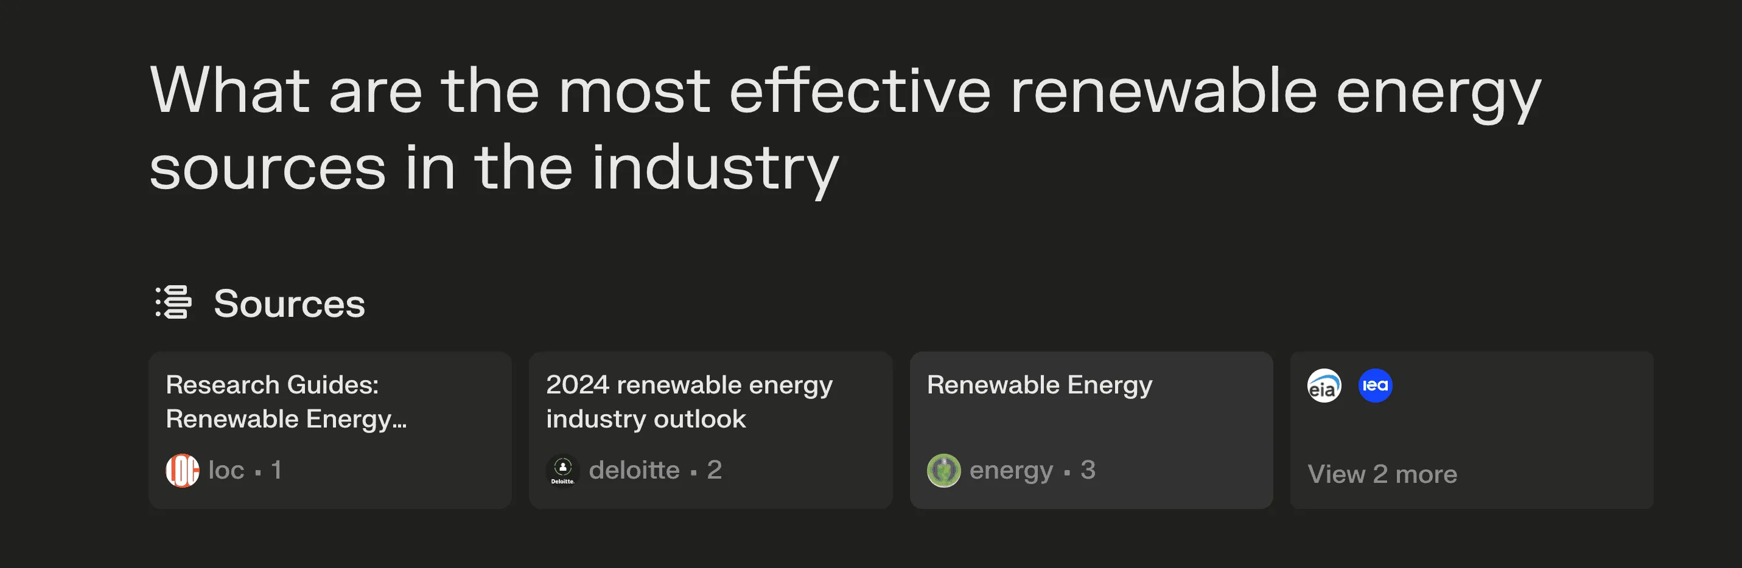Select the renewable energy question heading
The width and height of the screenshot is (1742, 568).
(x=845, y=129)
